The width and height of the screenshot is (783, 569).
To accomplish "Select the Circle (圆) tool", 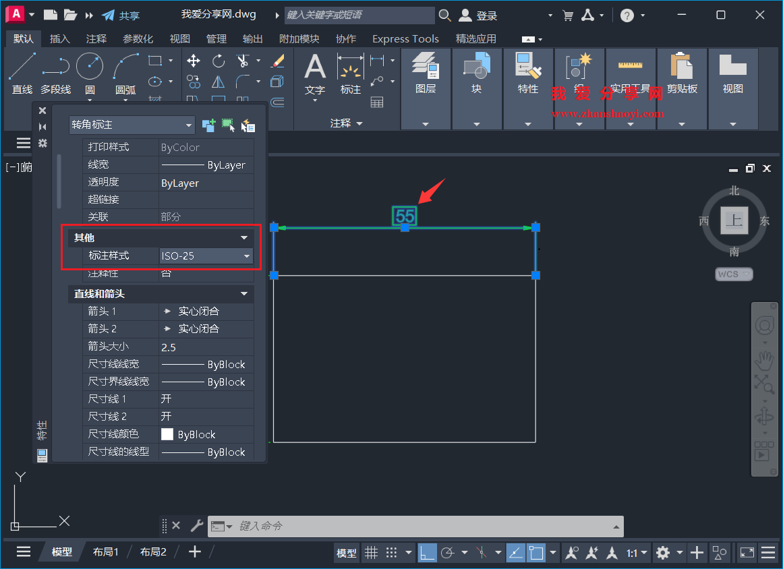I will coord(90,73).
